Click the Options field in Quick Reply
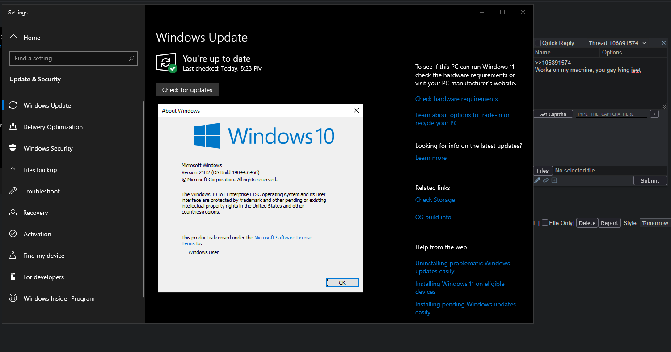This screenshot has height=352, width=671. click(x=633, y=53)
